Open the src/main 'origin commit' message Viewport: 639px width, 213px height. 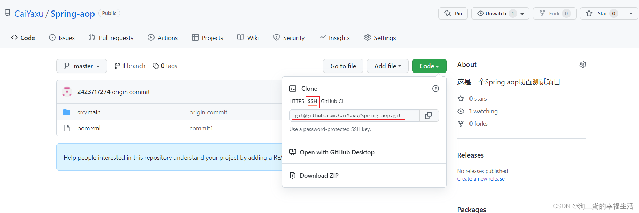pyautogui.click(x=208, y=112)
